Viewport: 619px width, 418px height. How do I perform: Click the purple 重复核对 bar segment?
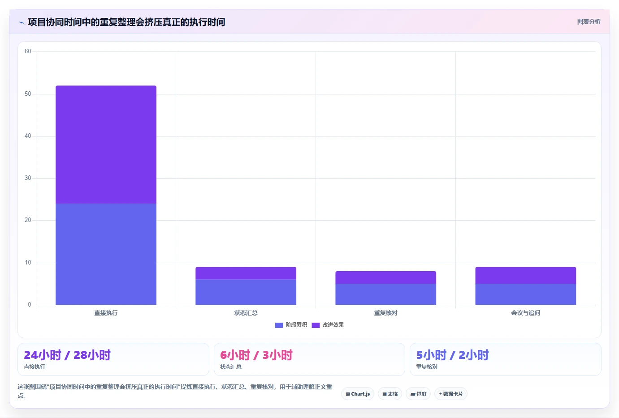pyautogui.click(x=385, y=277)
